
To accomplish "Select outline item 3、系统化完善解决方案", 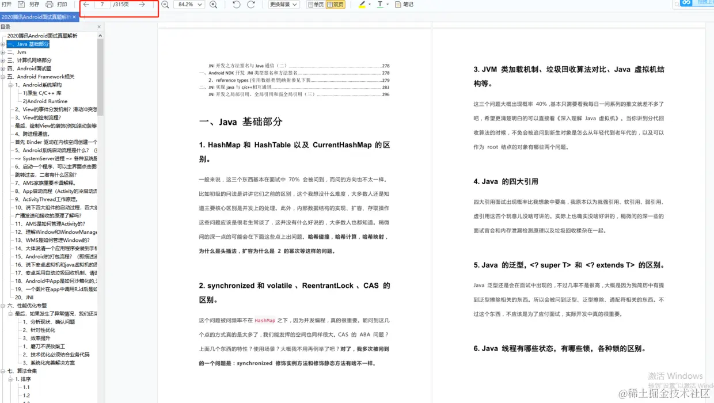I will click(x=49, y=363).
